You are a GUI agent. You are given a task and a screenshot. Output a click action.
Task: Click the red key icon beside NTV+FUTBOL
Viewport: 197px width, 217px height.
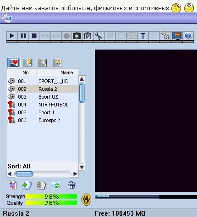tap(11, 105)
